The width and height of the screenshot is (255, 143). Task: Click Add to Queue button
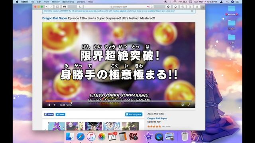click(x=134, y=114)
